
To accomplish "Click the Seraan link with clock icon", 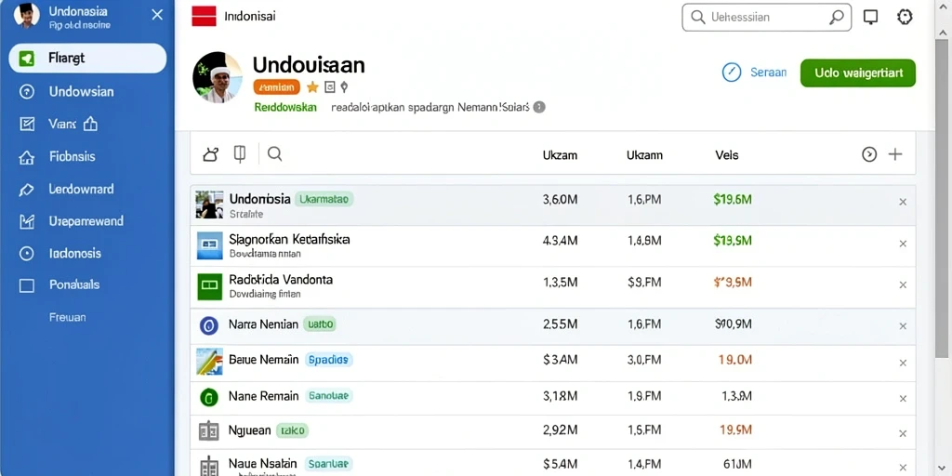I will pyautogui.click(x=754, y=73).
